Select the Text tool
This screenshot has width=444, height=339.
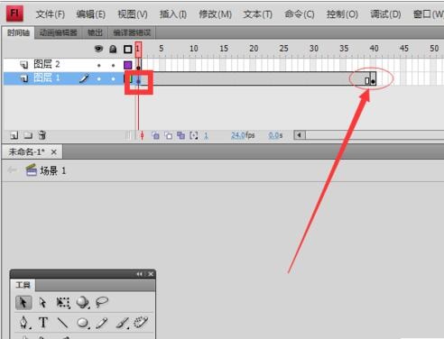pos(43,323)
